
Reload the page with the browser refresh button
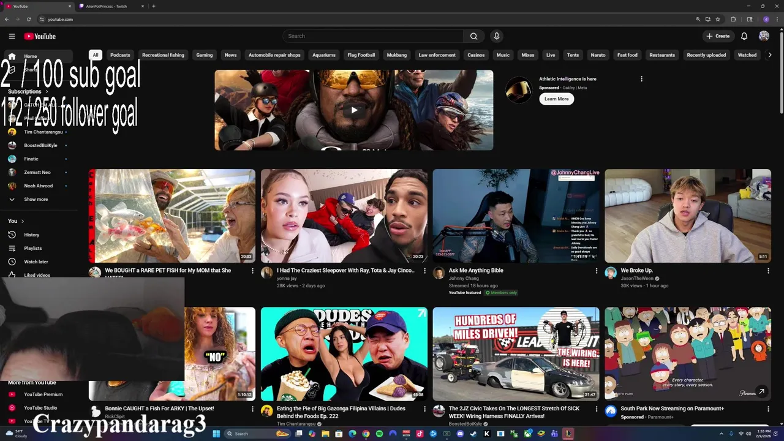pos(28,19)
